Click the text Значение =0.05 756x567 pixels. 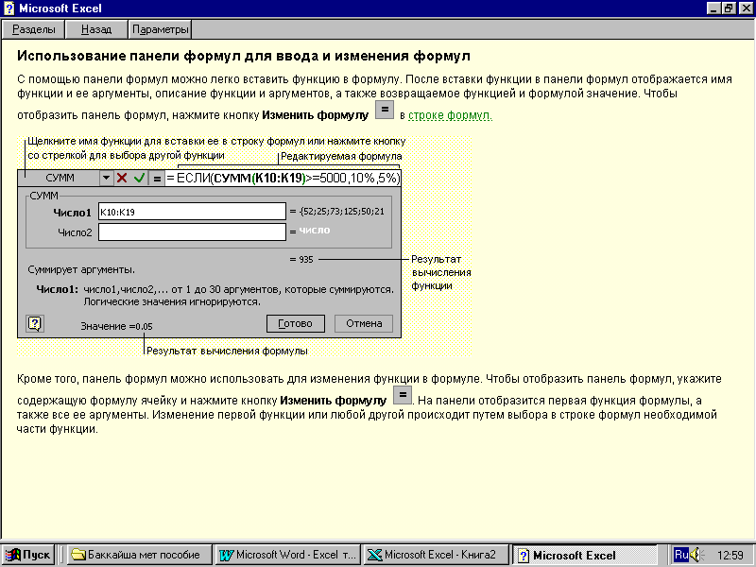(x=116, y=326)
